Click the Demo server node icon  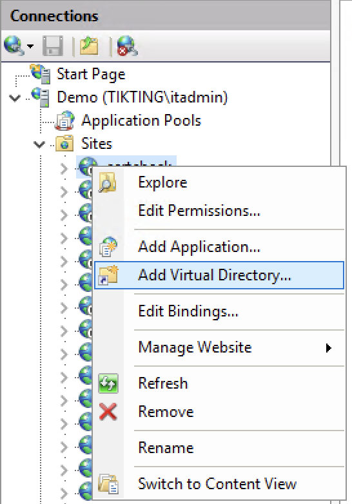click(41, 97)
